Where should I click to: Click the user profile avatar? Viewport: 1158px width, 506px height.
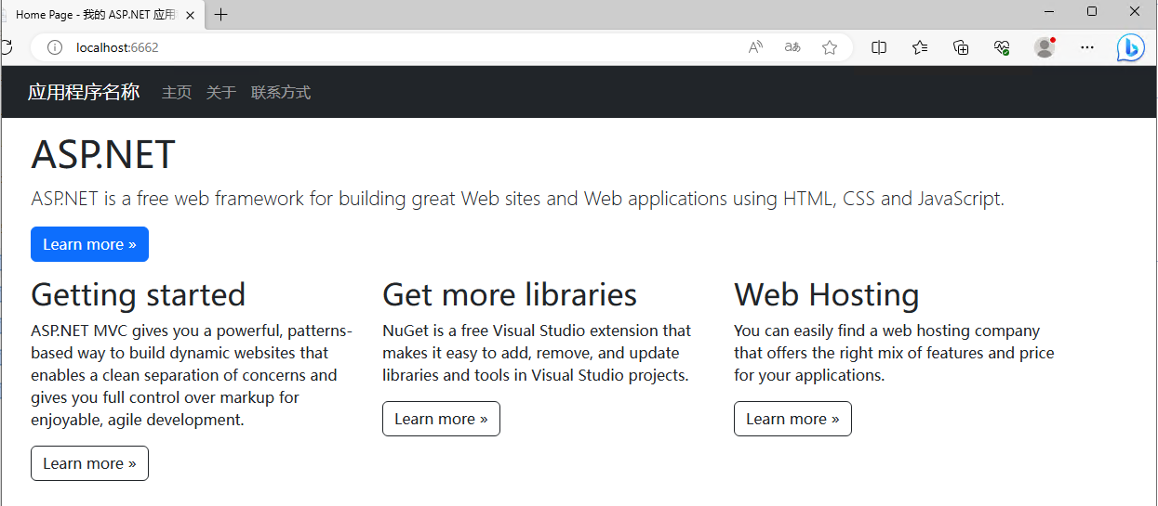point(1045,47)
